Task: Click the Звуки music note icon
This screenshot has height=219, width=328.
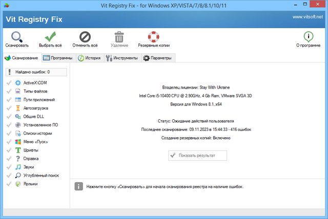Action: (18, 167)
